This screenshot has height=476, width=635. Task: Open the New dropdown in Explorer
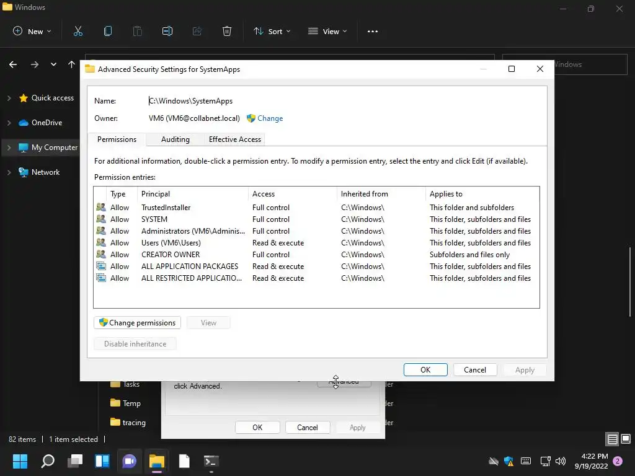tap(32, 31)
